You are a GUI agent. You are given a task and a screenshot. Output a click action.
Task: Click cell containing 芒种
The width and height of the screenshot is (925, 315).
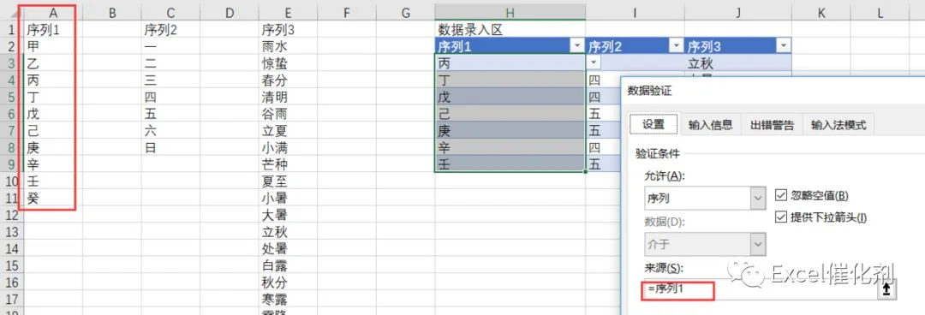288,164
